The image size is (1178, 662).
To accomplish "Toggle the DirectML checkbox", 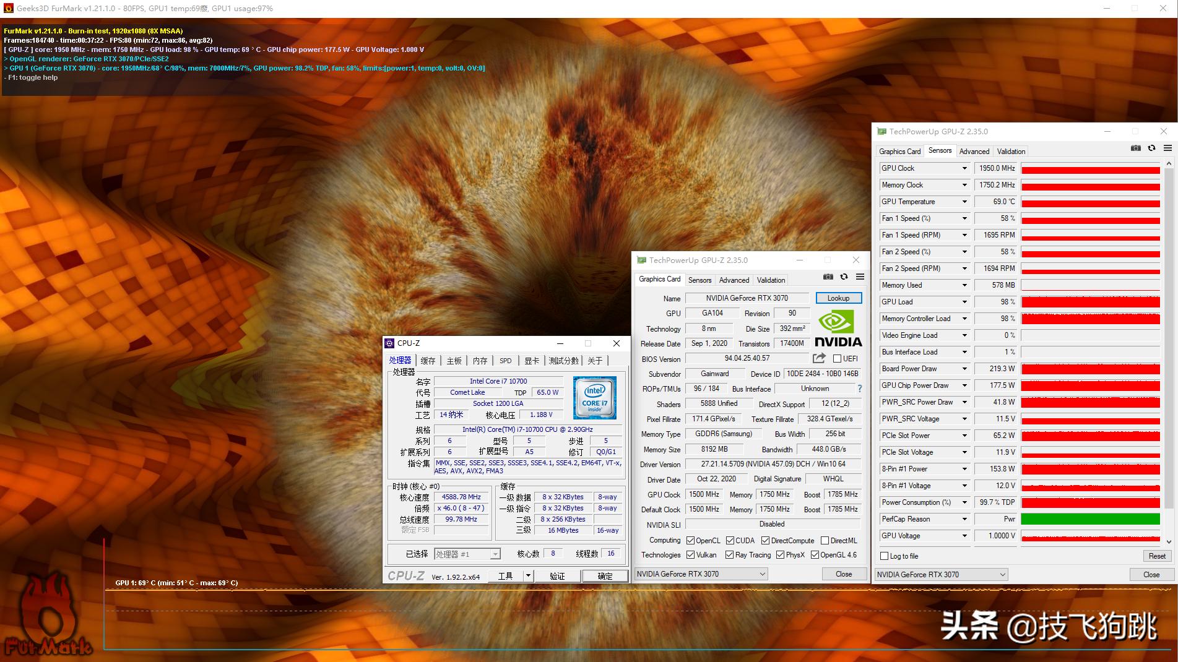I will [825, 541].
